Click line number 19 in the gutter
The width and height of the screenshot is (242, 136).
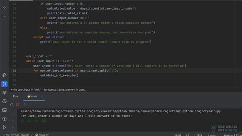tap(14, 37)
